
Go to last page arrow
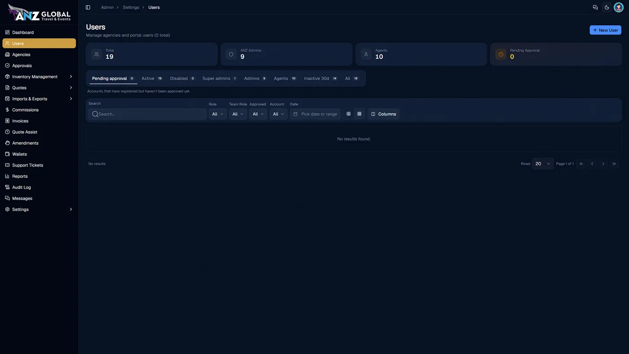click(614, 164)
